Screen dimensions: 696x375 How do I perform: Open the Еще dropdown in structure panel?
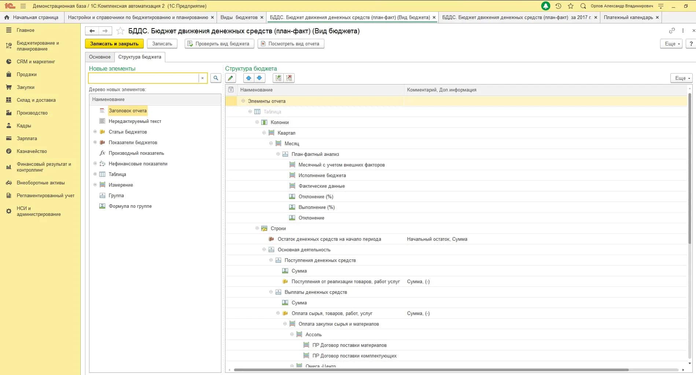(x=681, y=78)
